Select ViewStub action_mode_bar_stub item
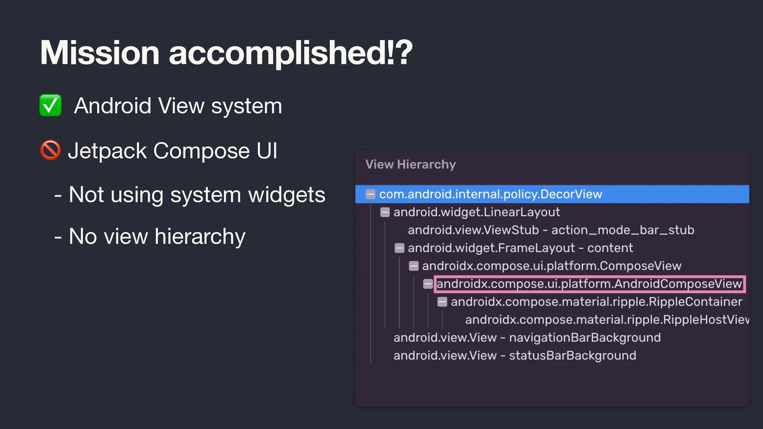This screenshot has height=429, width=763. tap(551, 230)
